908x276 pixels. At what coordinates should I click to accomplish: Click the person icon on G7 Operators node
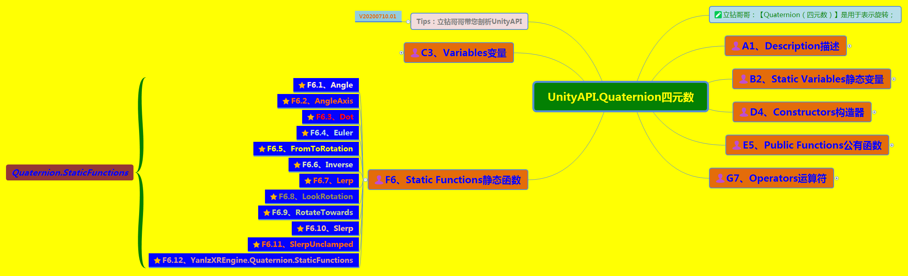720,178
